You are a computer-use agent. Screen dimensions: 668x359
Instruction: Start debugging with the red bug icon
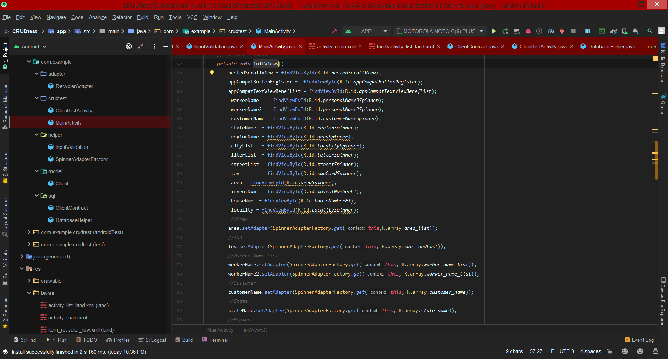pyautogui.click(x=528, y=31)
